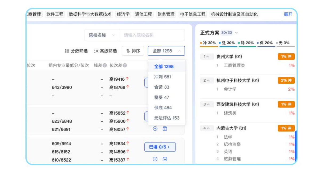This screenshot has width=321, height=183.
Task: Click the 请输入院校名称 search input
Action: coord(149,35)
